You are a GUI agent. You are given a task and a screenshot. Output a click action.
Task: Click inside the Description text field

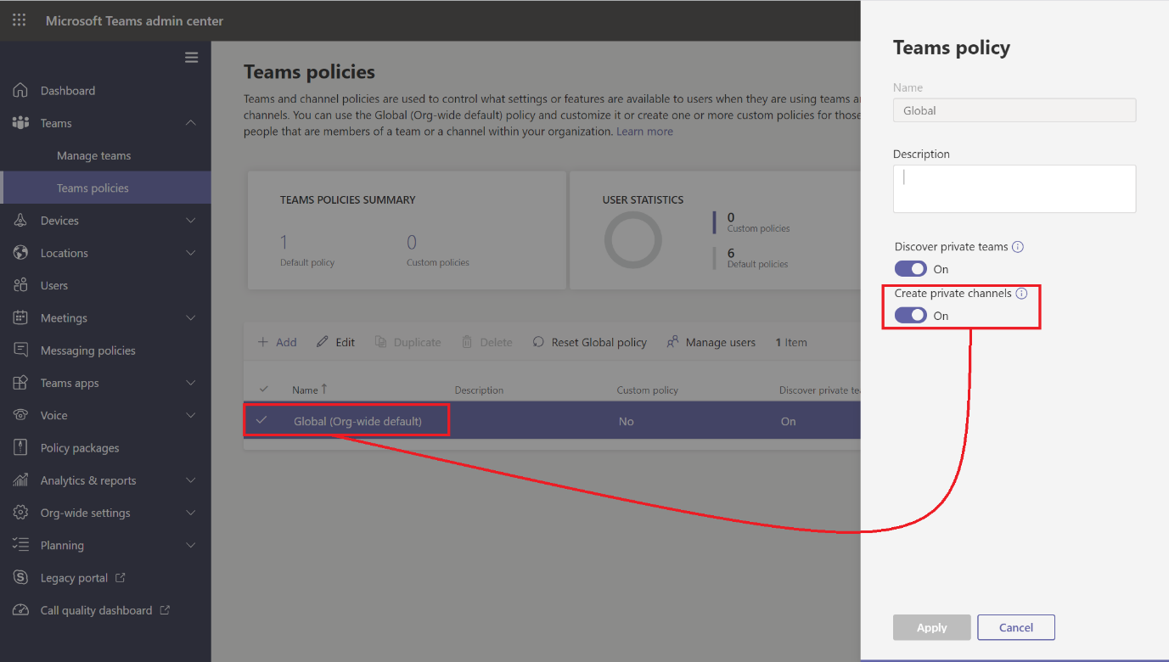1014,188
